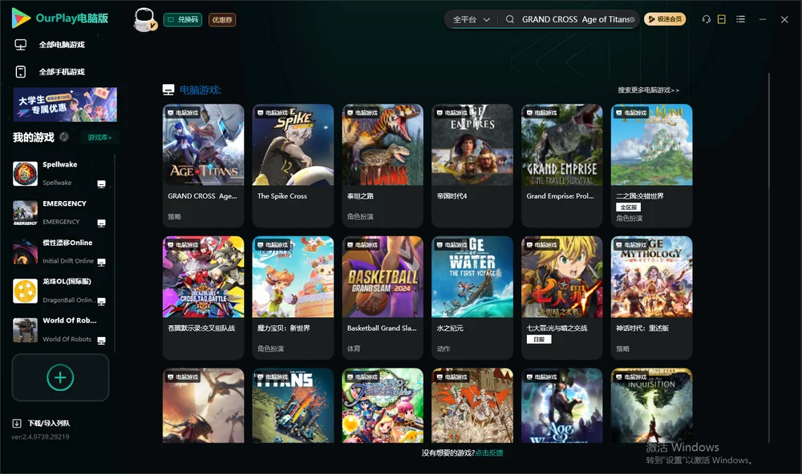Open the 极速会员 VIP membership button
802x474 pixels.
(664, 19)
